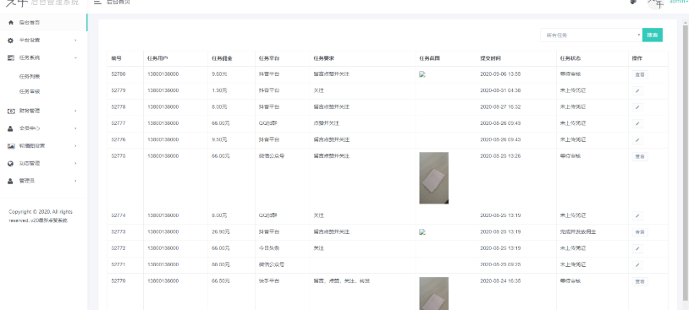Open screenshot thumbnail for task 52775
This screenshot has height=310, width=689.
[x=433, y=178]
